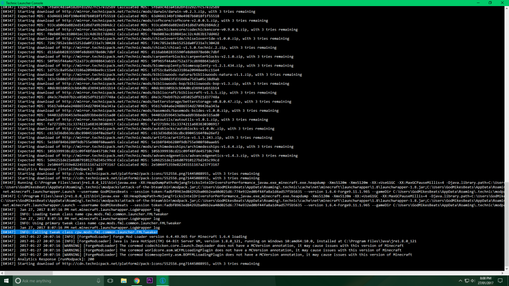
Task: Click the Technic Launcher taskbar icon
Action: pos(163,281)
